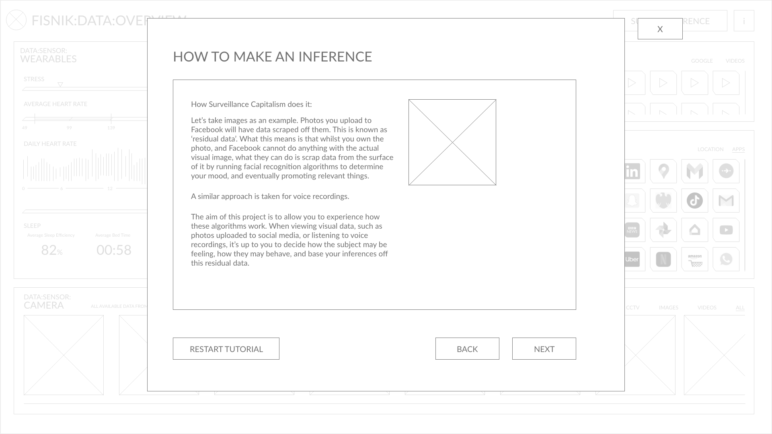Click the BACK button
The image size is (772, 434).
(467, 348)
